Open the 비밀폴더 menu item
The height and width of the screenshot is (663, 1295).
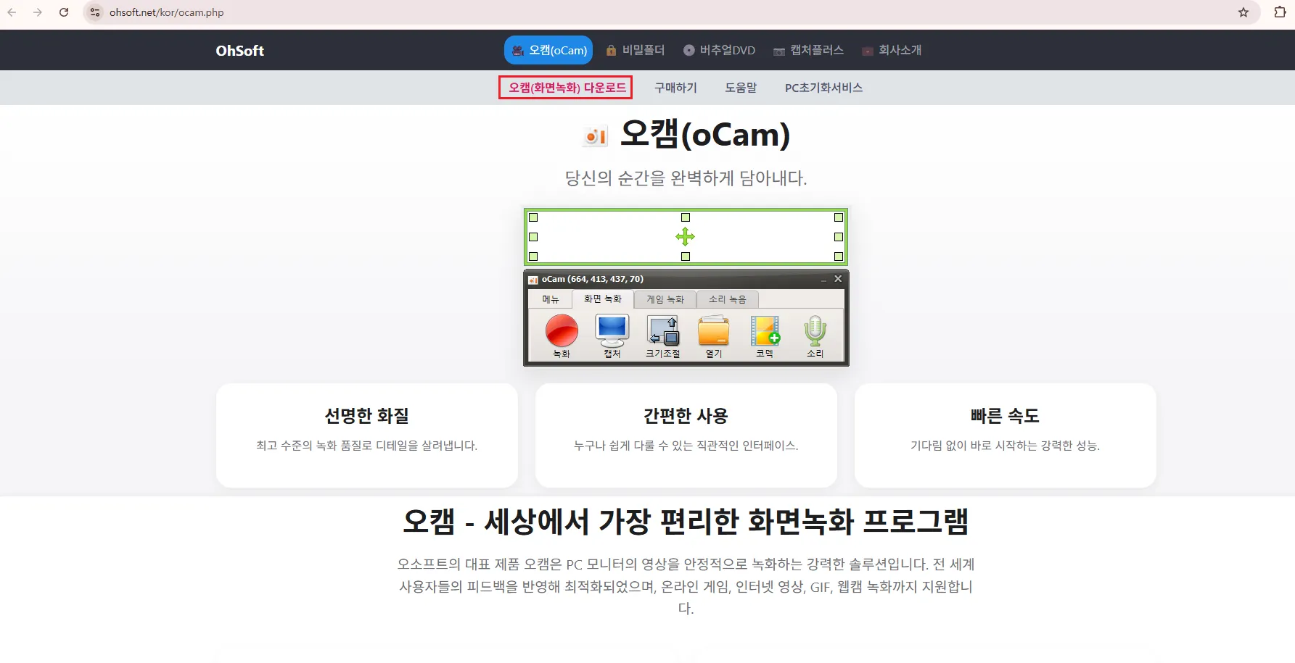coord(635,50)
